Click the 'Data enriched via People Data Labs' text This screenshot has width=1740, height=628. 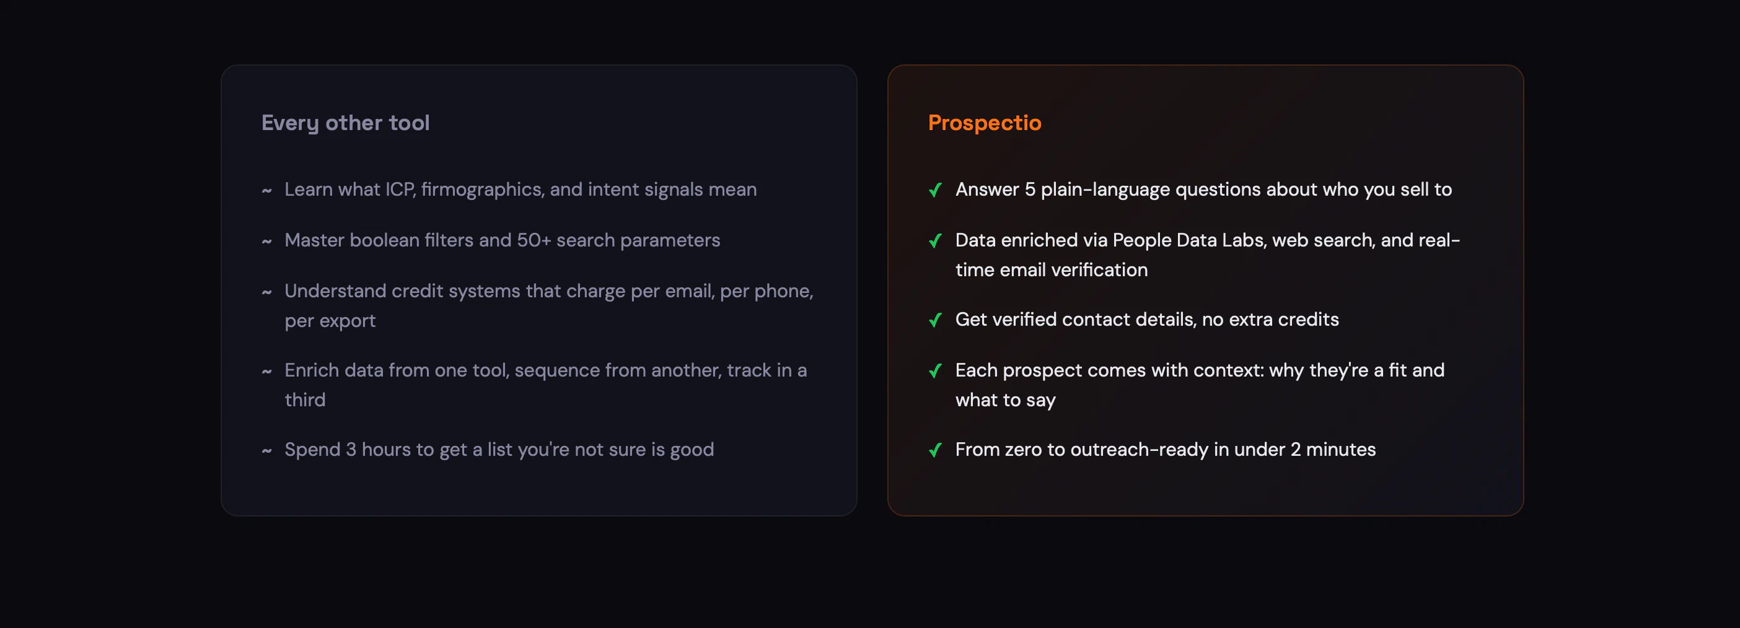tap(1208, 255)
